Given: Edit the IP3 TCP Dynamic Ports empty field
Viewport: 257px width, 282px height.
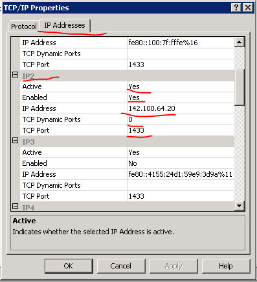Looking at the screenshot, I should tap(181, 185).
